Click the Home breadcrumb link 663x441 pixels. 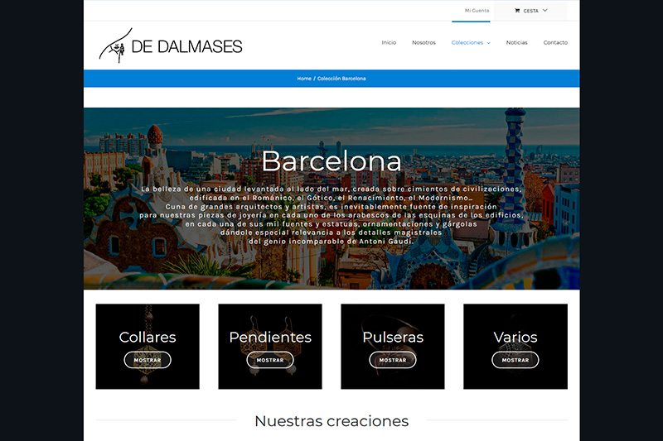[304, 79]
